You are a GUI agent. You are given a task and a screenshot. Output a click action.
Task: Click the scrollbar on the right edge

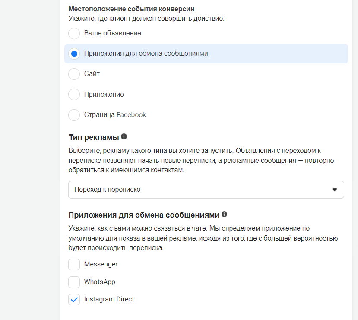click(x=355, y=160)
